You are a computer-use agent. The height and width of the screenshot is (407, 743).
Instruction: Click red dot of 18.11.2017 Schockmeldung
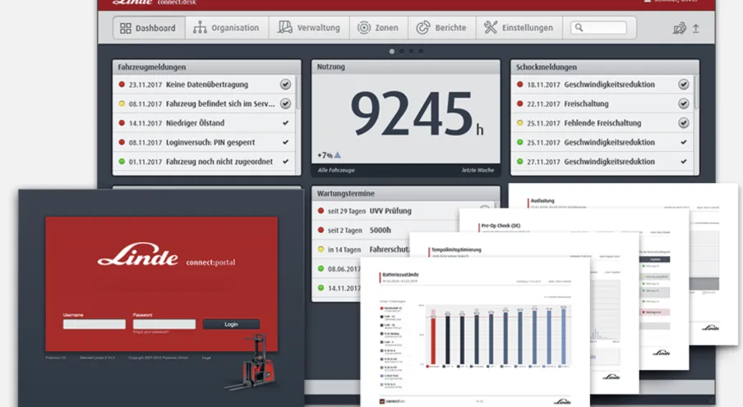(519, 85)
